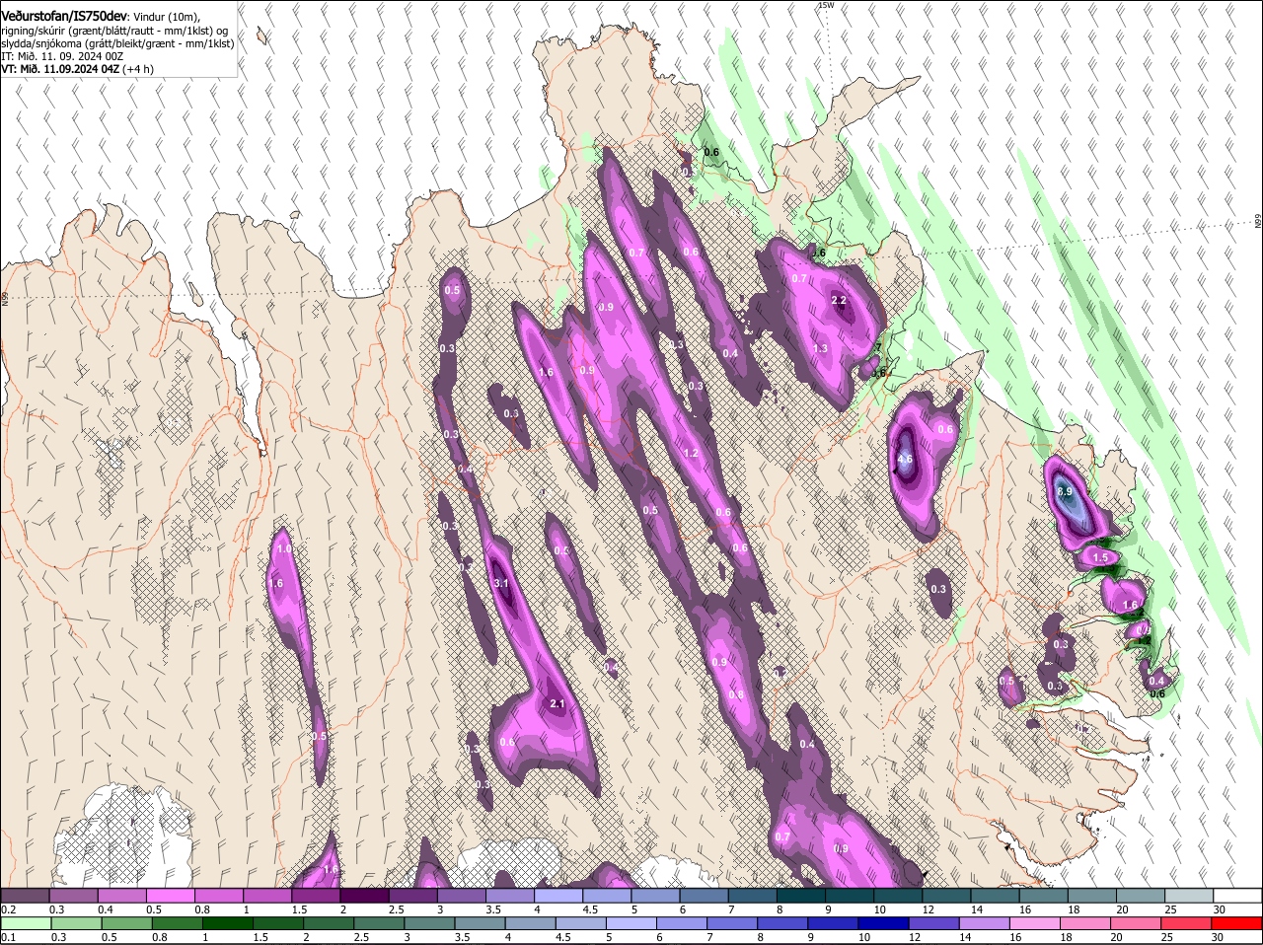
Task: Pick rain scale swatch between 10 and 12
Action: tap(884, 923)
